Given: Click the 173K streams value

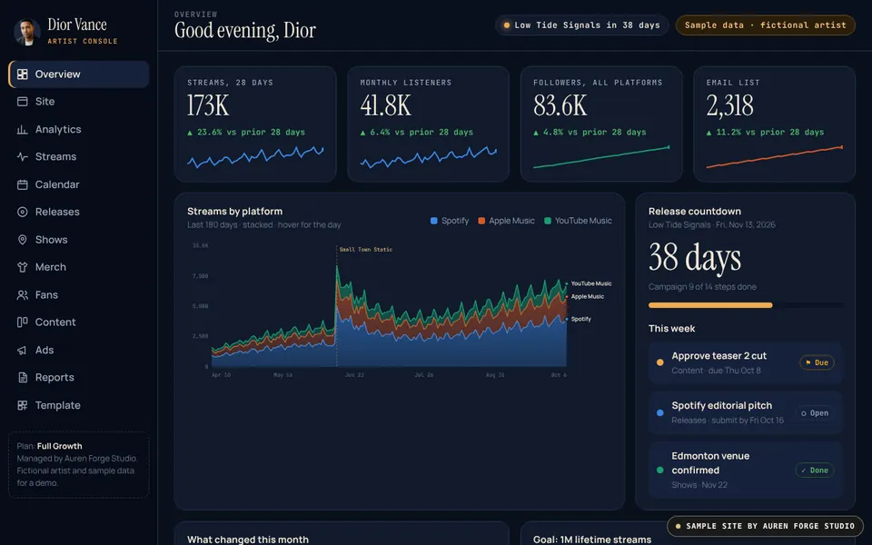Looking at the screenshot, I should (x=208, y=105).
